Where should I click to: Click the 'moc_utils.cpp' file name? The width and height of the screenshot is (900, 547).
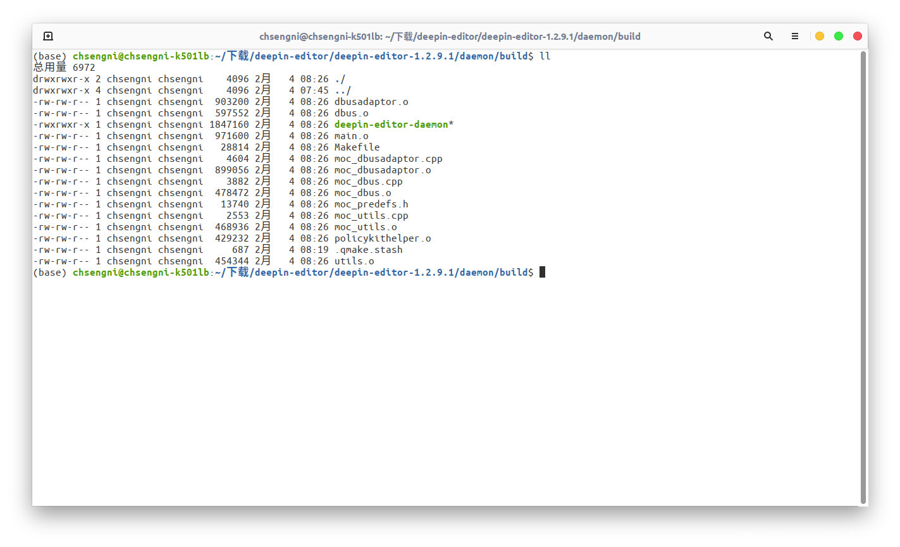[371, 216]
